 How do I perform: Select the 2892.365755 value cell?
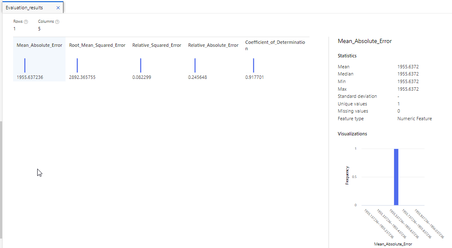(x=82, y=78)
